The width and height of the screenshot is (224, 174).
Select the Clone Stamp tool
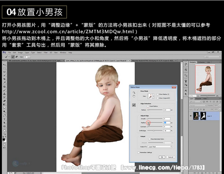tap(5, 94)
